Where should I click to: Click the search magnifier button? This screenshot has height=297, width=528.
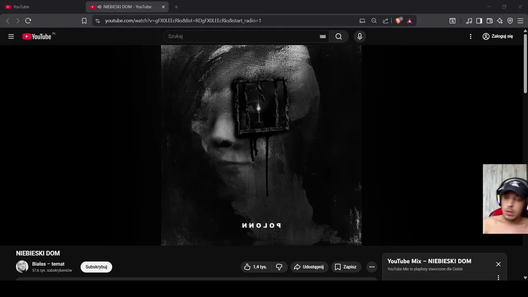[339, 36]
